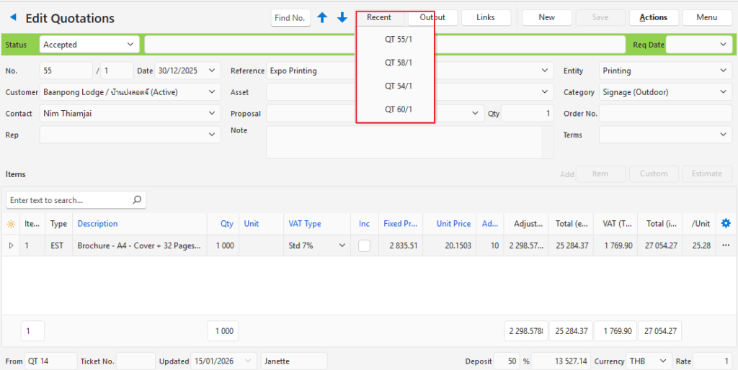Expand the Customer dropdown
Screen dimensions: 738x370
click(212, 92)
